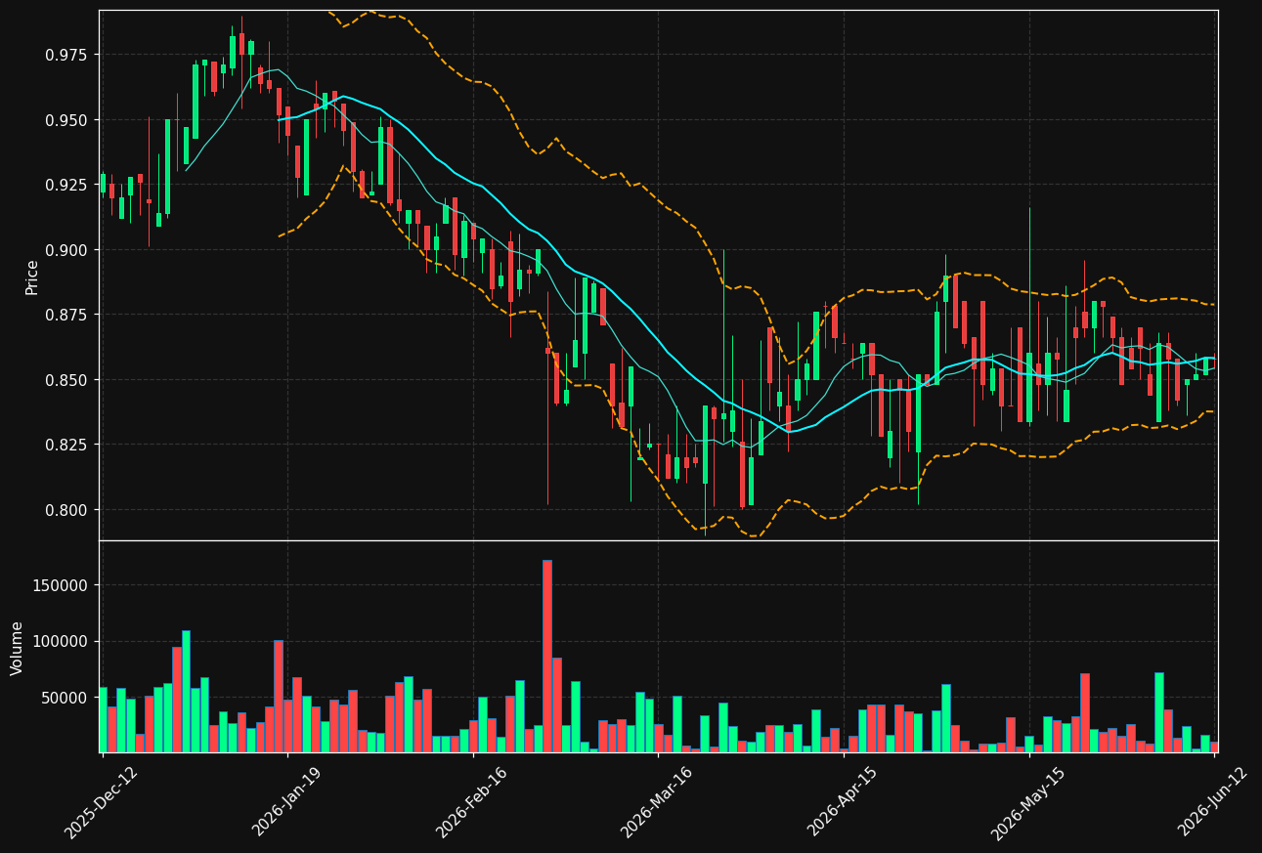Click the 2026-Apr-15 date label
The image size is (1262, 853).
tap(843, 803)
